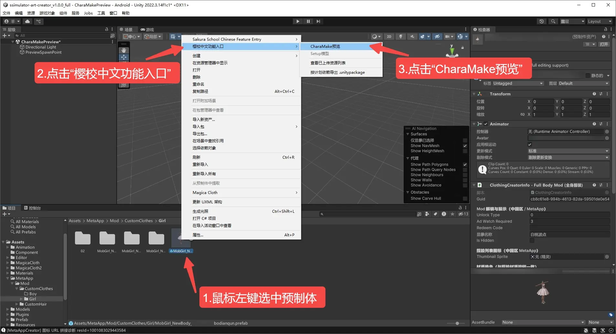This screenshot has width=616, height=334.
Task: Open AssetBundle name dropdown
Action: coord(543,322)
